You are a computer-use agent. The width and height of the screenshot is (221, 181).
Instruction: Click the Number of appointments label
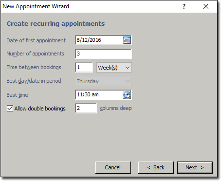(35, 54)
